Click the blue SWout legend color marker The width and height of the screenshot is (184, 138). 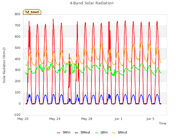click(76, 133)
